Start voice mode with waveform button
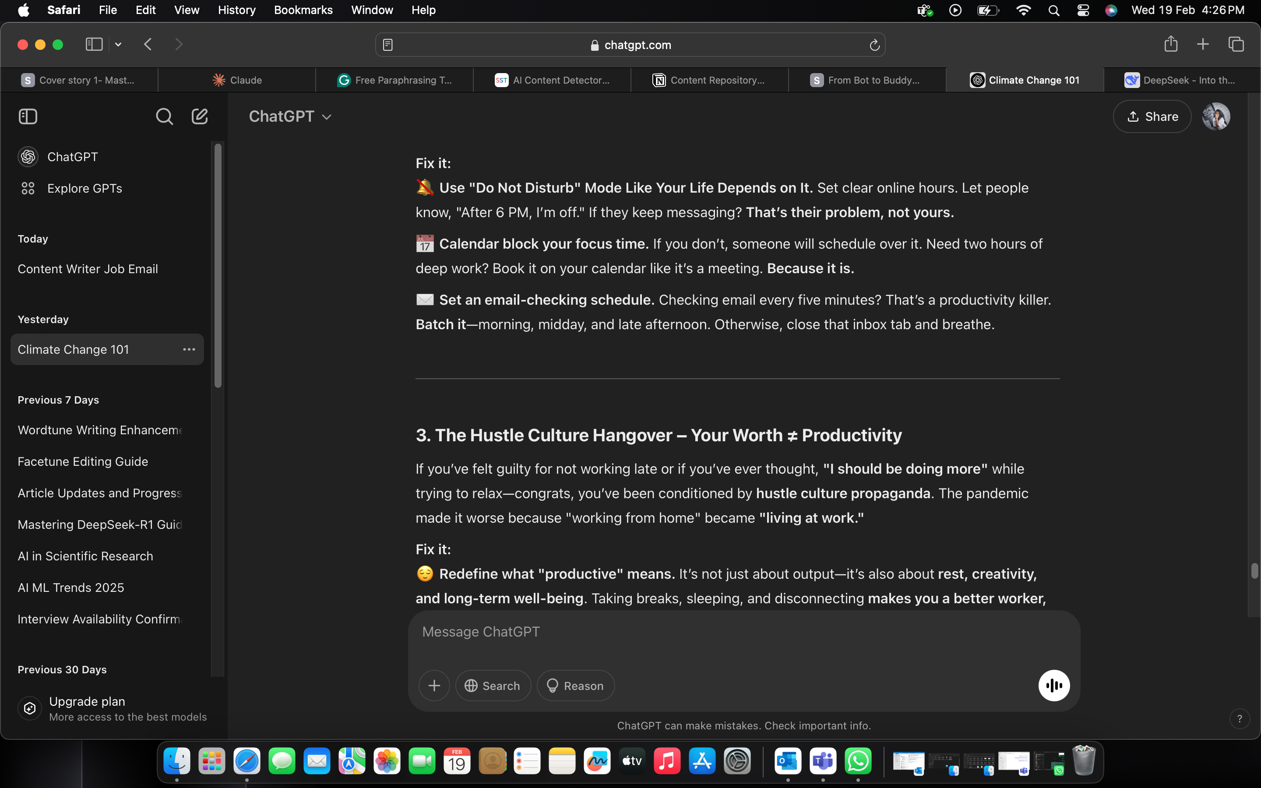1261x788 pixels. click(x=1053, y=685)
